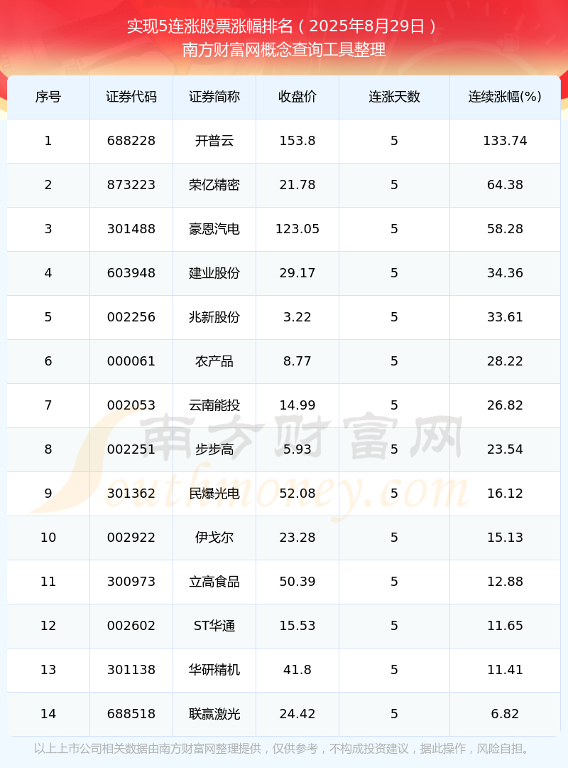Viewport: 568px width, 768px height.
Task: Select stock name 兆新股份
Action: (214, 317)
